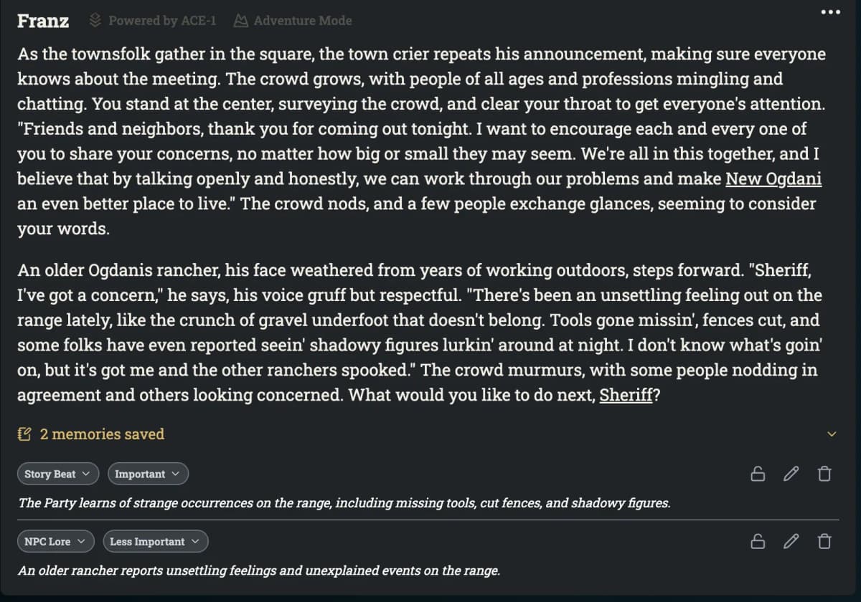
Task: Click the notebook icon beside memories saved
Action: 24,434
